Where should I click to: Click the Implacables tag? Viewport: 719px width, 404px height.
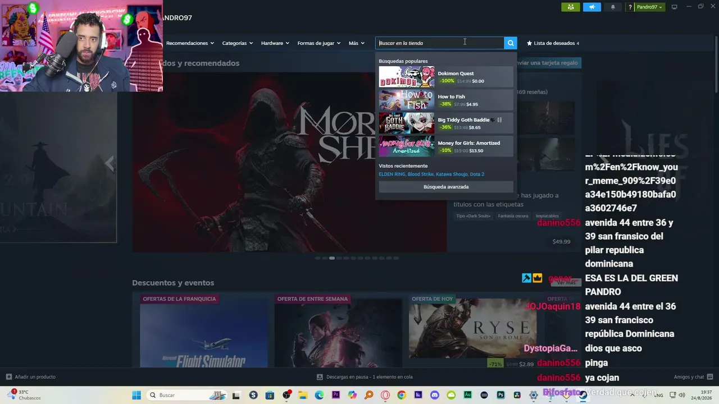(547, 216)
